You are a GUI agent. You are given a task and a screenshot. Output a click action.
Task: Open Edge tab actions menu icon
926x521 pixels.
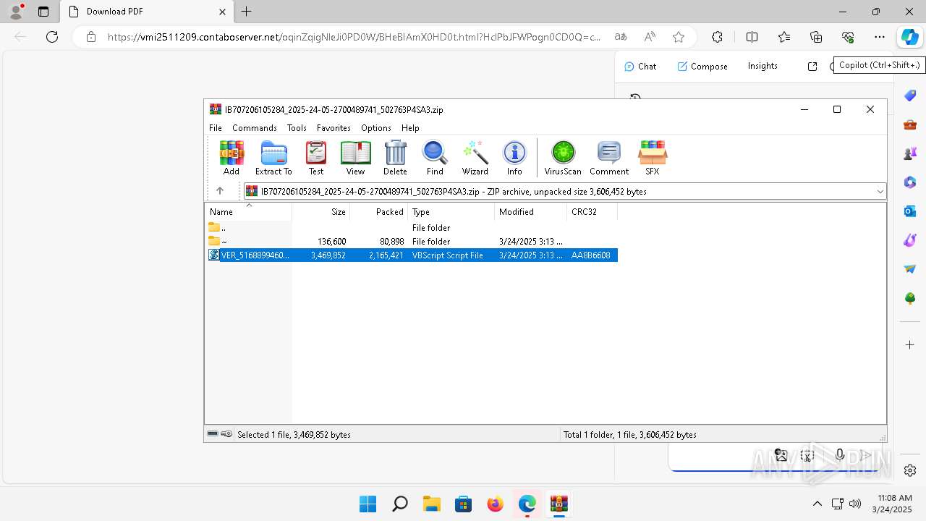[43, 12]
